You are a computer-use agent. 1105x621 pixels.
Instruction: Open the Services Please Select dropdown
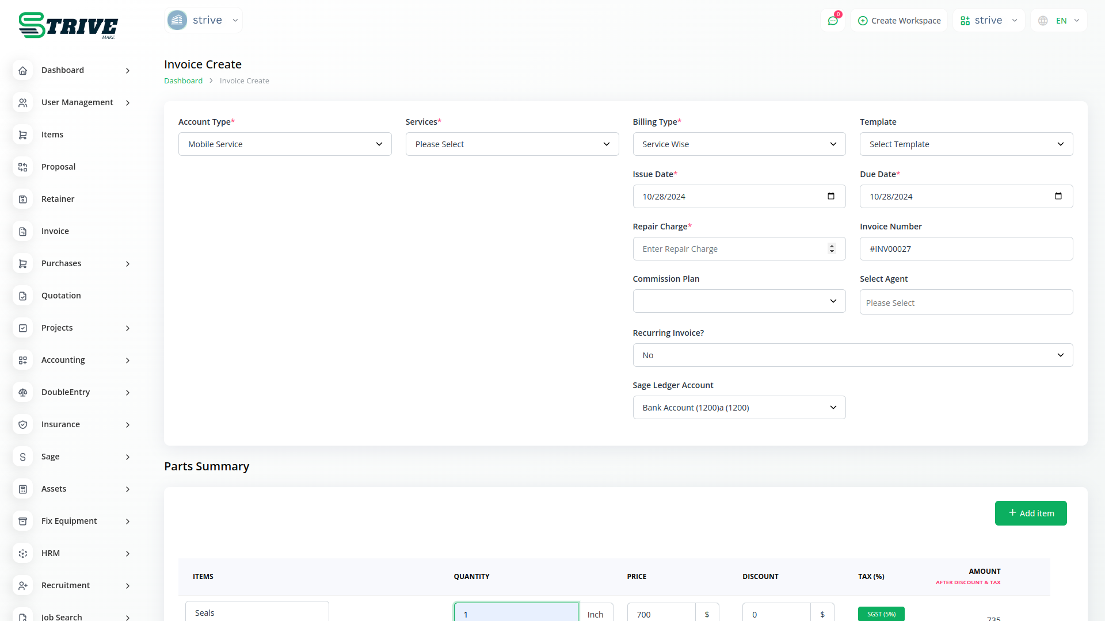(512, 144)
